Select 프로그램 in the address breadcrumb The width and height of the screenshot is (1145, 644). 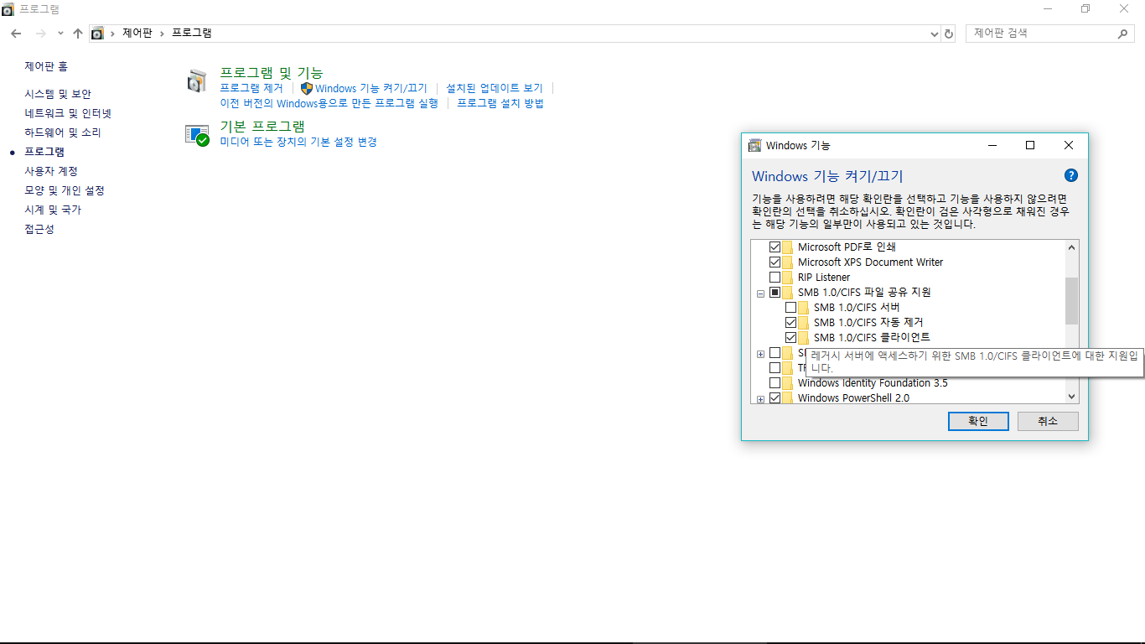tap(192, 34)
